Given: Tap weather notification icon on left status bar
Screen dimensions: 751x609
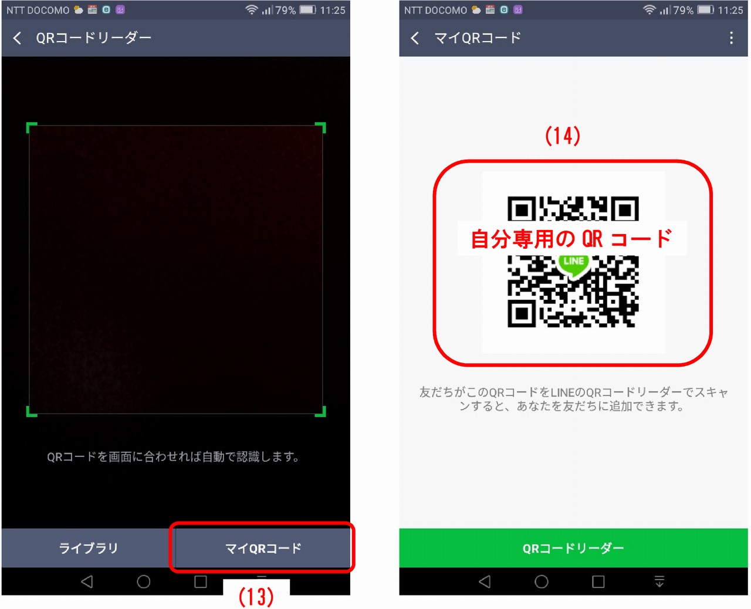Looking at the screenshot, I should tap(79, 10).
